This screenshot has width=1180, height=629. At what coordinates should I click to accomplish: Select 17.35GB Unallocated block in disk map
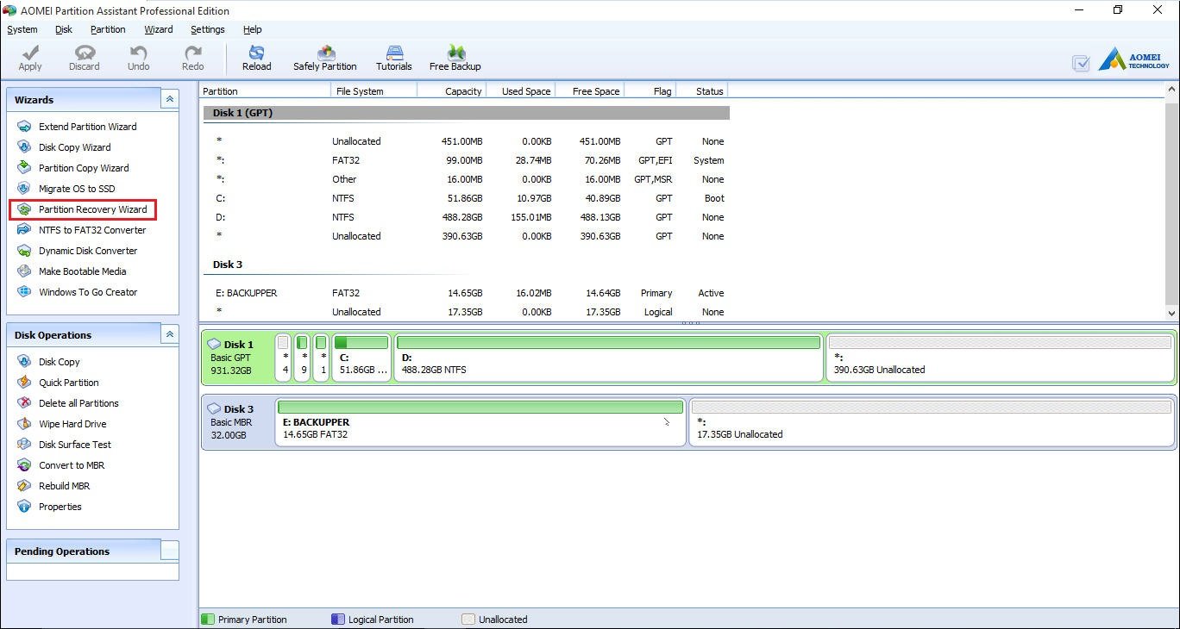click(x=932, y=422)
